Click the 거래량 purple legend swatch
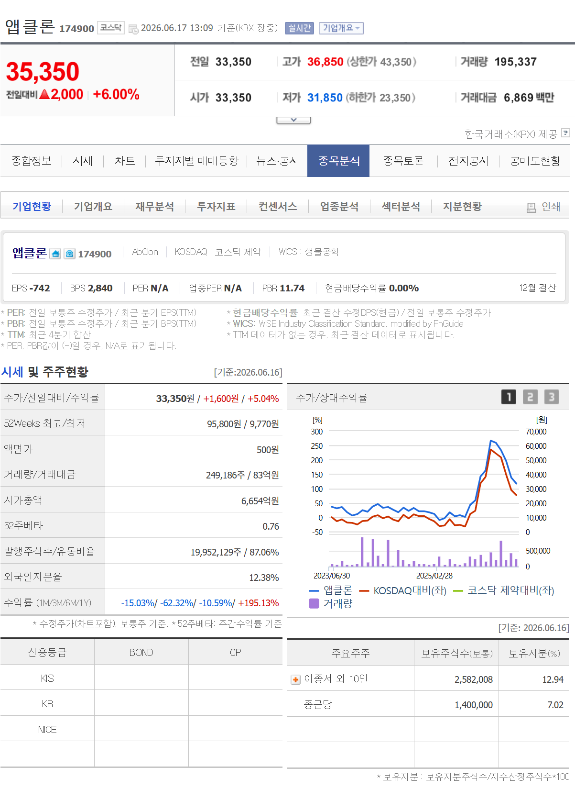This screenshot has height=789, width=575. tap(314, 603)
